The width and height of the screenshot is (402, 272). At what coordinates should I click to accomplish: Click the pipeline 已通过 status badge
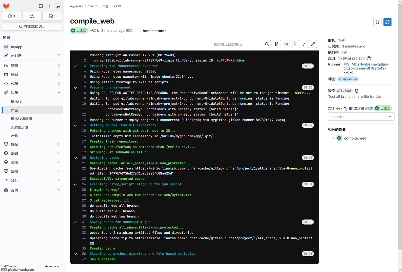[x=383, y=108]
